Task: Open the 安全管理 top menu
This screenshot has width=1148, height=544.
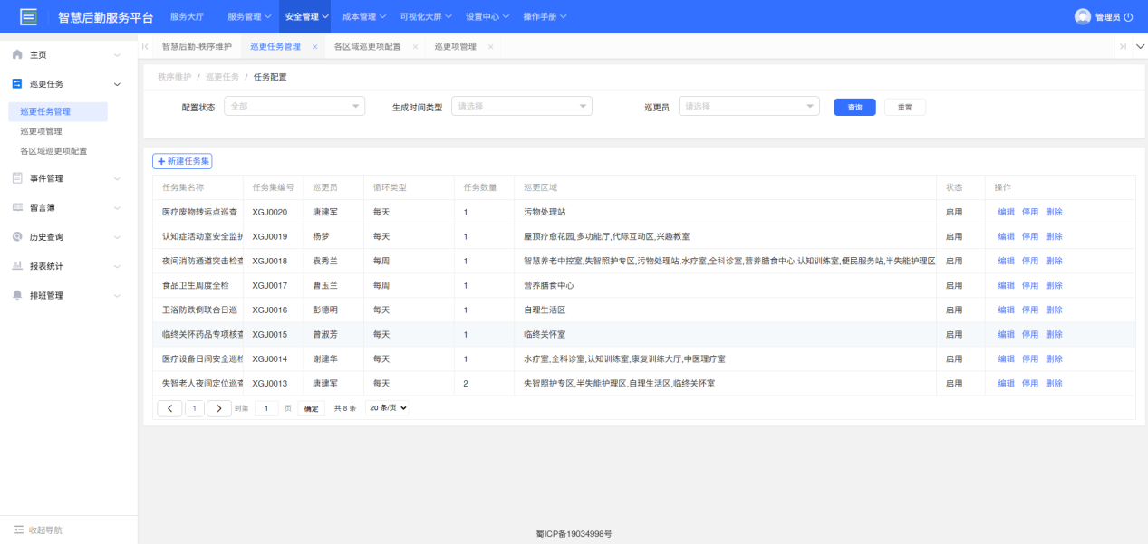Action: pos(307,16)
